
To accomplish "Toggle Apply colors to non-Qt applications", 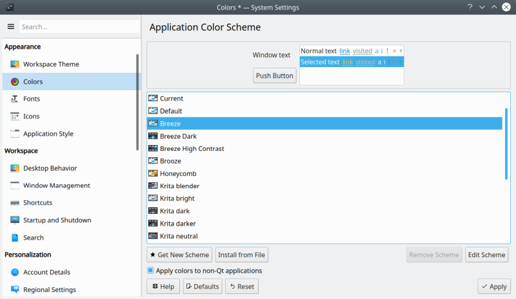I will click(x=151, y=271).
